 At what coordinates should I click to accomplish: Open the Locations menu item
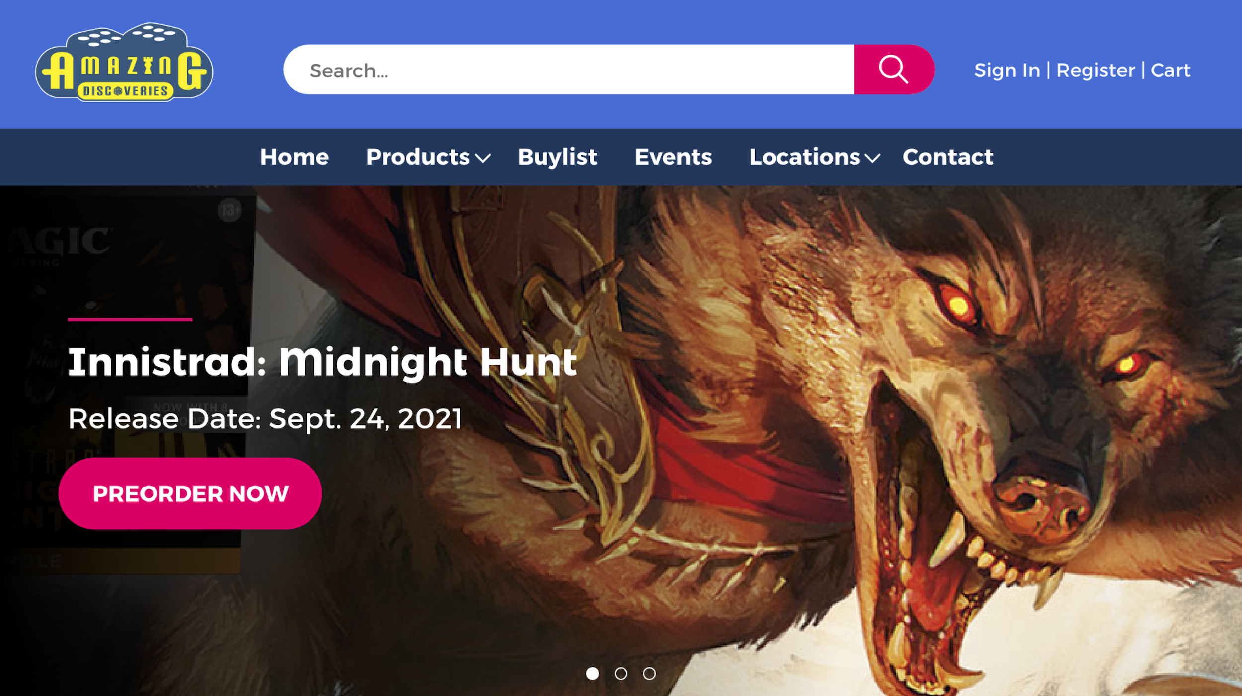point(805,157)
